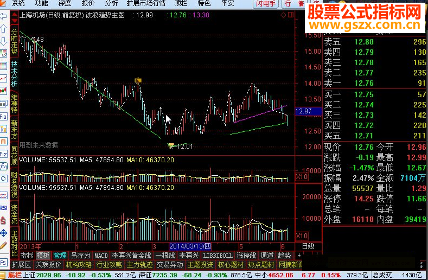This screenshot has width=428, height=280.
Task: Click 卖五 price 12.80
Action: 363,42
